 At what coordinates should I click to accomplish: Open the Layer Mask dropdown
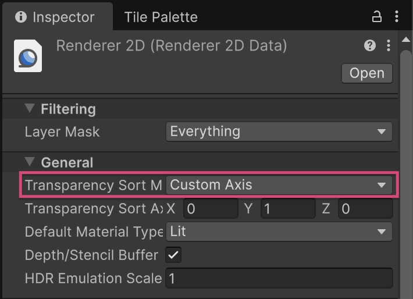click(279, 131)
